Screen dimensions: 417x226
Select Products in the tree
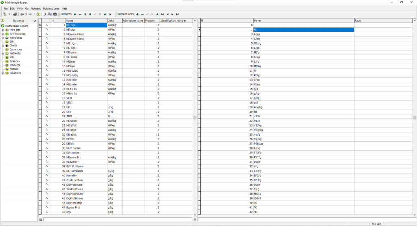coord(15,65)
